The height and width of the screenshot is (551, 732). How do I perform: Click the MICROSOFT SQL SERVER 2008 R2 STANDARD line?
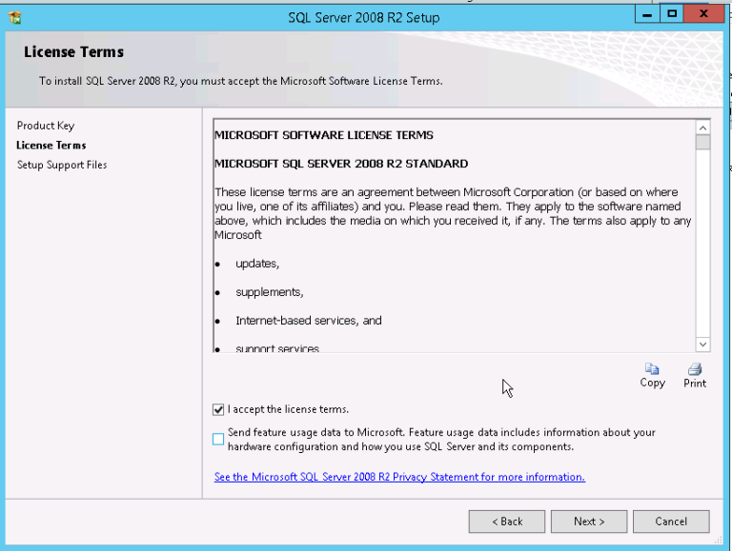click(341, 164)
